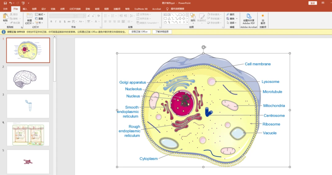
Task: Select slide 3 tube thumbnail
Action: click(28, 106)
